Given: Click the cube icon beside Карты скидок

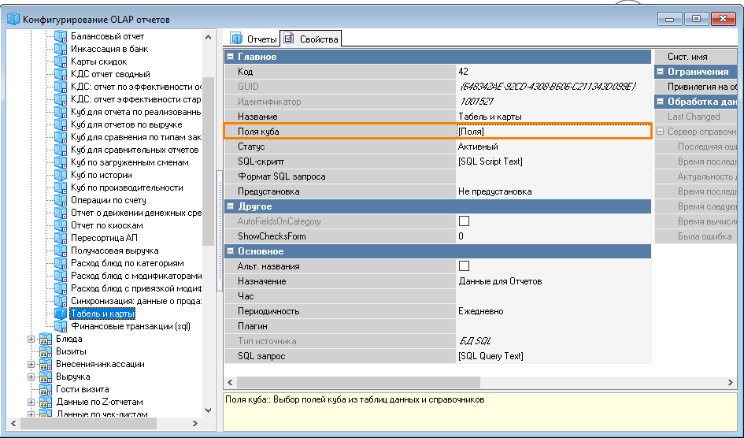Looking at the screenshot, I should click(61, 61).
